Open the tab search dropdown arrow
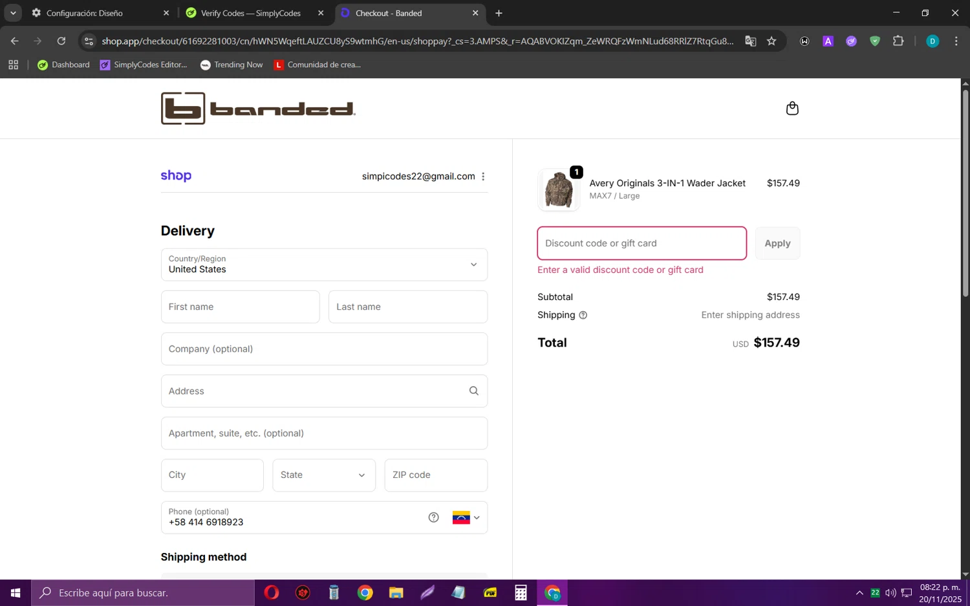This screenshot has height=606, width=970. click(x=13, y=13)
